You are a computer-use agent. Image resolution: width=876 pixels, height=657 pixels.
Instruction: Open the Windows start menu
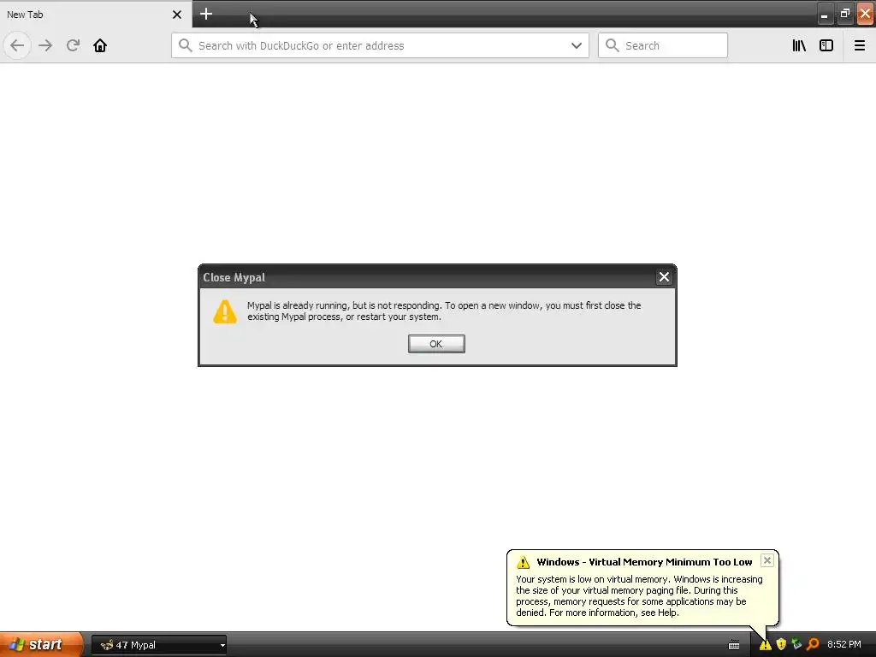click(x=42, y=644)
